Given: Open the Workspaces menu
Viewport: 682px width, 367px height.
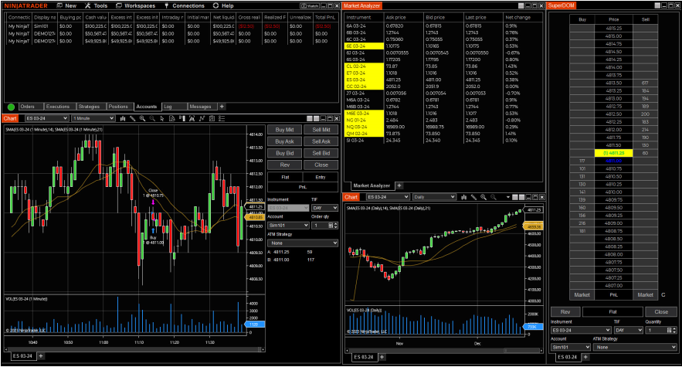Looking at the screenshot, I should pyautogui.click(x=136, y=5).
